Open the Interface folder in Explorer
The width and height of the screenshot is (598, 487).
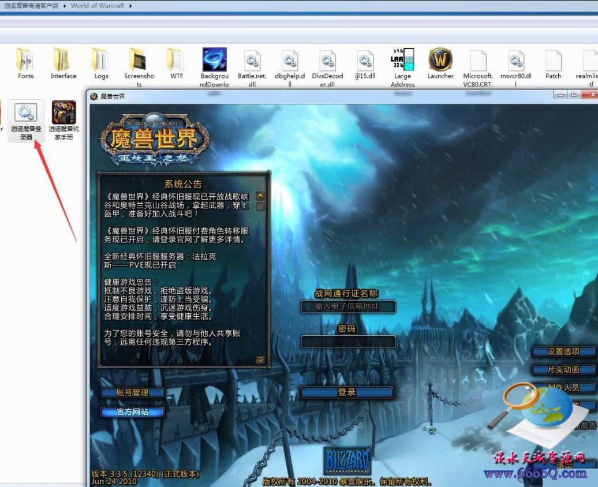(x=63, y=63)
